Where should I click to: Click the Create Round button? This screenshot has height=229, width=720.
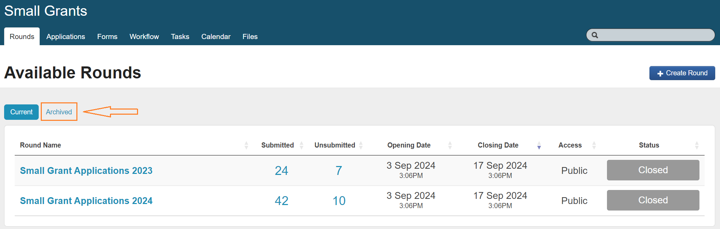(x=682, y=73)
